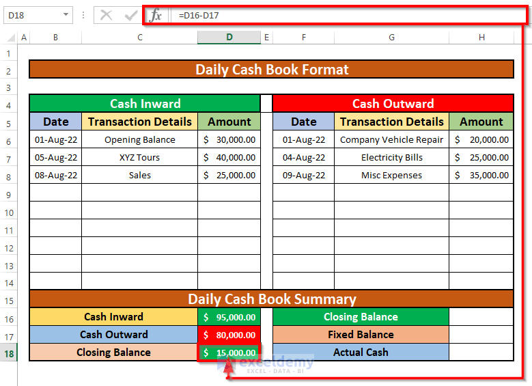Select the Company Vehicle Repair cell
The image size is (532, 386).
point(391,139)
